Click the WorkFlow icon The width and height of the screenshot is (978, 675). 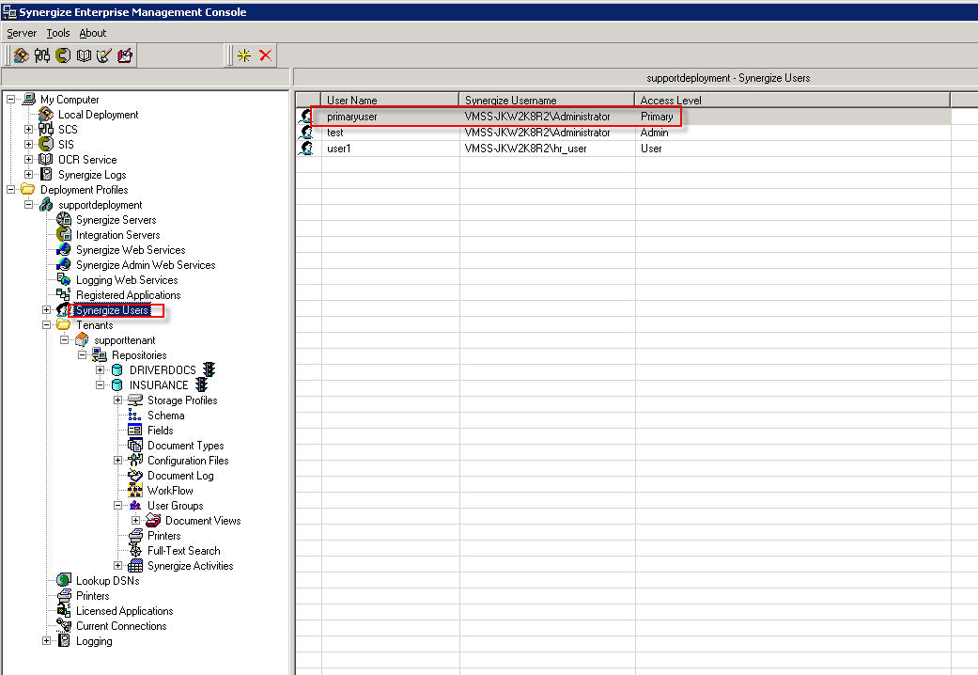[134, 490]
